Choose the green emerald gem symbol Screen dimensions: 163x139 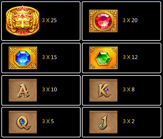click(104, 58)
